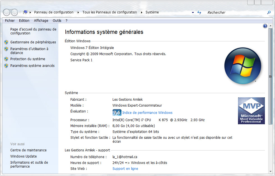This screenshot has width=275, height=176.
Task: Click the Windows Expert-Consommateur model value
Action: [137, 105]
